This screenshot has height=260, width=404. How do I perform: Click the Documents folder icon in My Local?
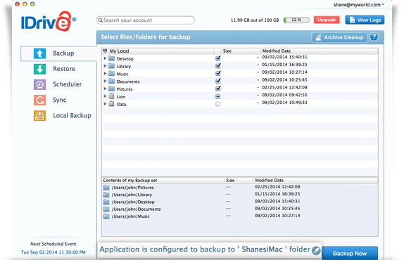coord(112,82)
